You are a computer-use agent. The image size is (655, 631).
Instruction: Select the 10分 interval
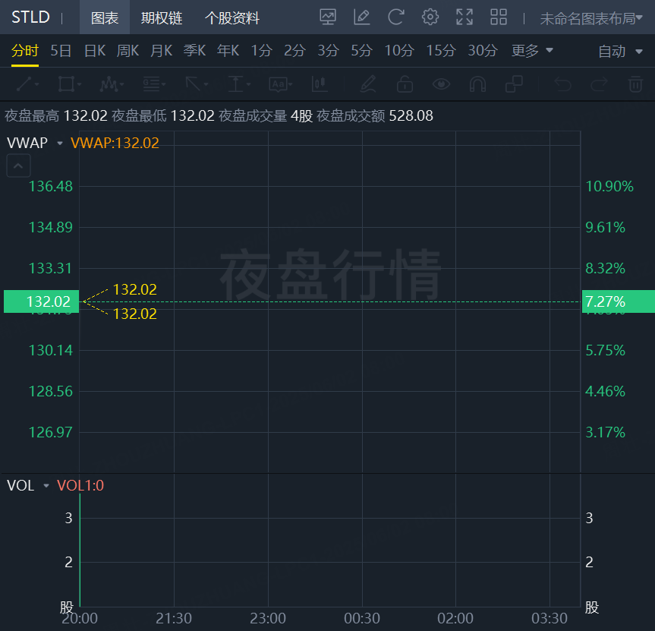coord(399,51)
